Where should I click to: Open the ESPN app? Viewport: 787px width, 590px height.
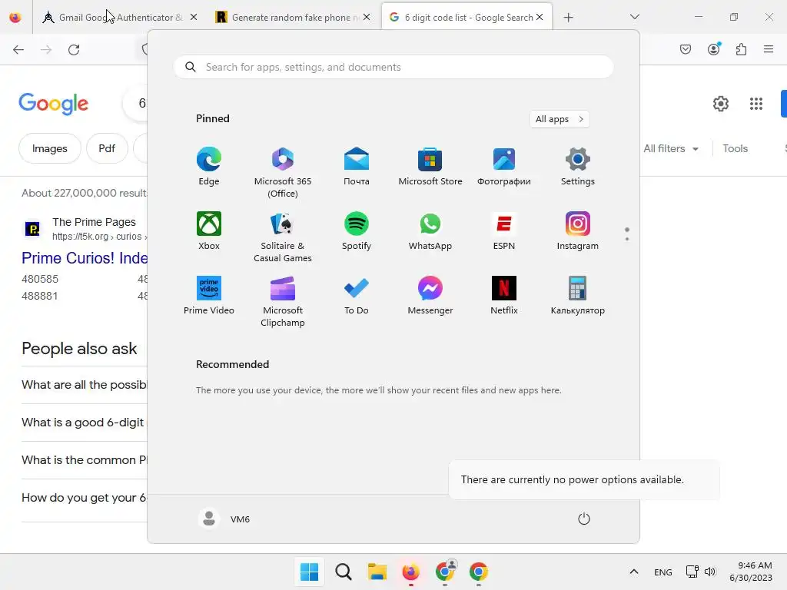click(x=504, y=230)
